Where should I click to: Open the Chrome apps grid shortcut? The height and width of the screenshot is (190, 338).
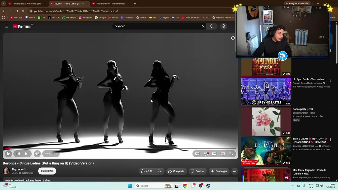coord(3,18)
